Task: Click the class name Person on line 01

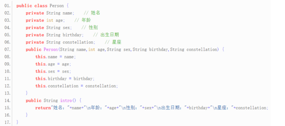Action: point(57,6)
